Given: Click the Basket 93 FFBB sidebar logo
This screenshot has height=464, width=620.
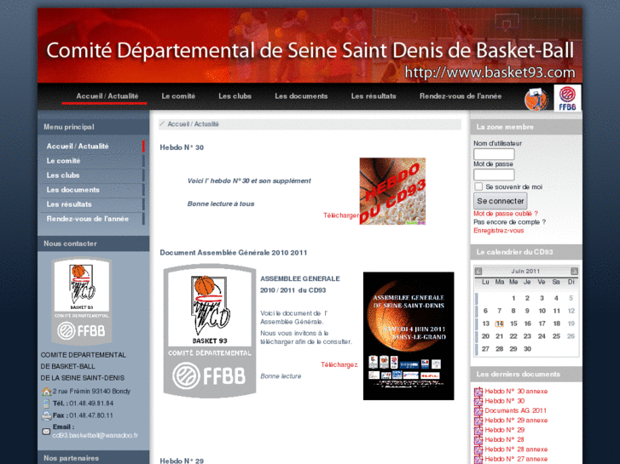Looking at the screenshot, I should (82, 301).
